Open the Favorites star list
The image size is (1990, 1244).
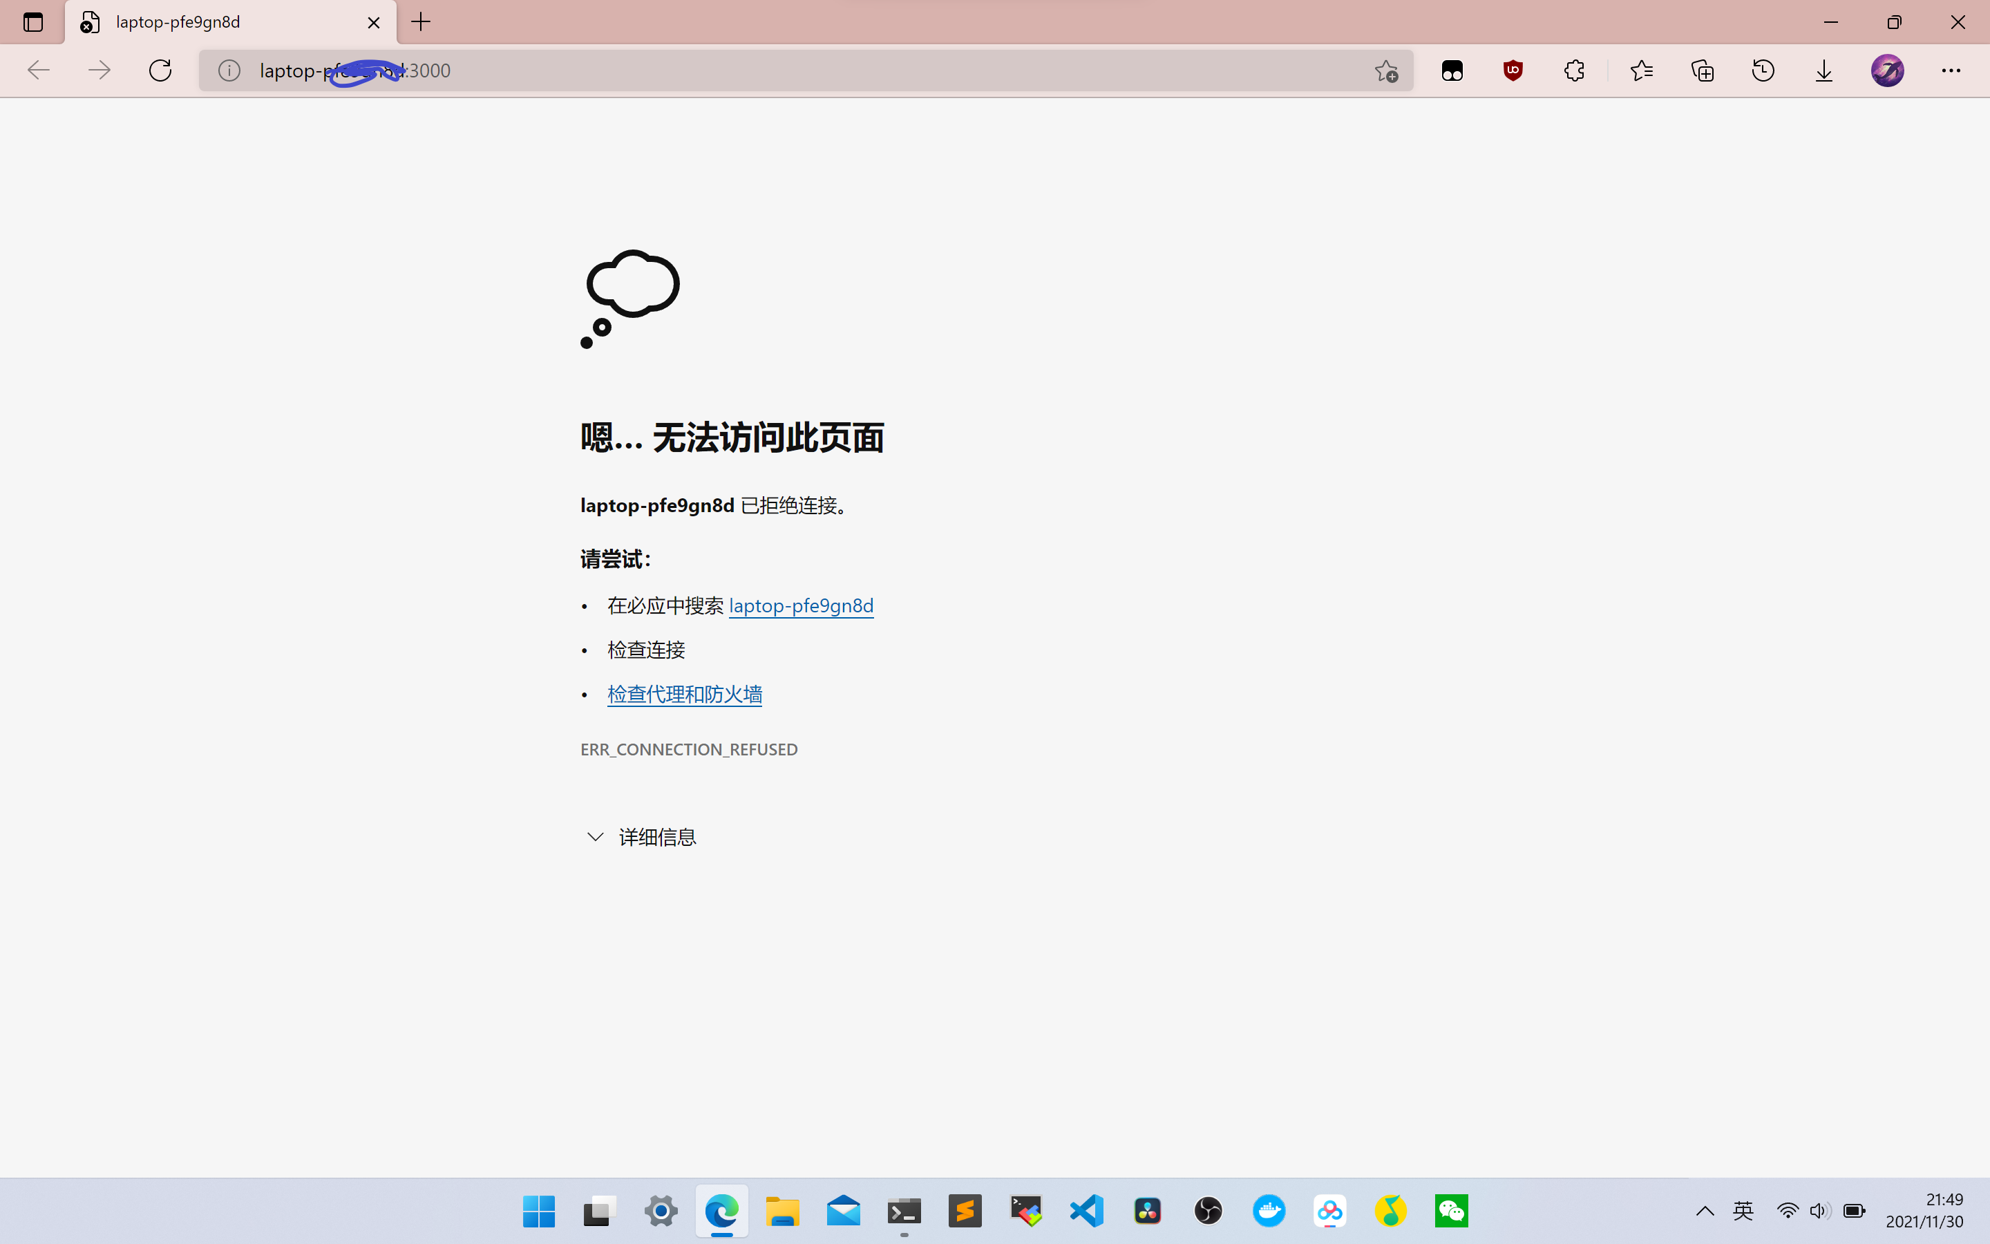click(x=1641, y=70)
